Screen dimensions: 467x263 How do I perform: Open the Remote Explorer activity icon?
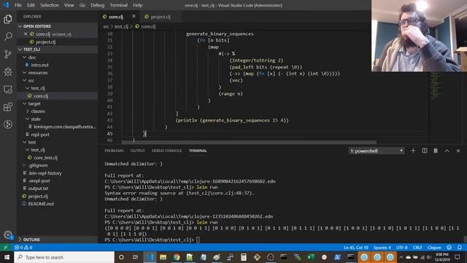[x=8, y=89]
